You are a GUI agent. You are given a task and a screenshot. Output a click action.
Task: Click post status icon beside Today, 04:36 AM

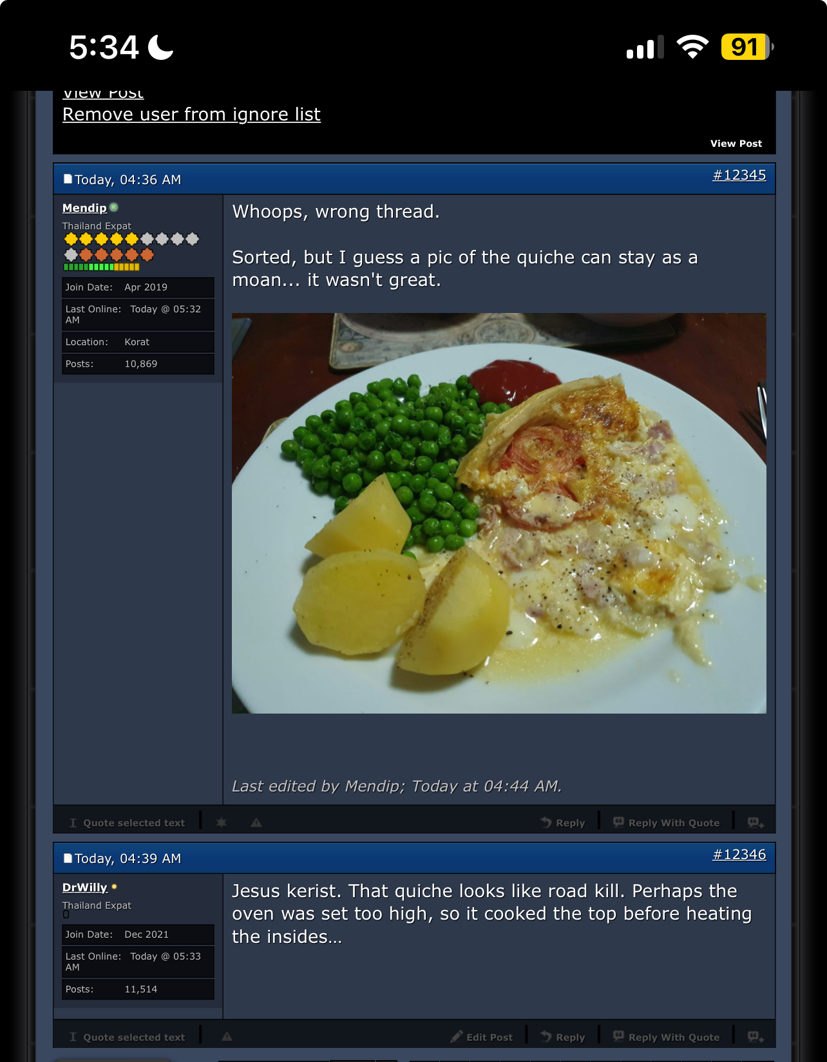(x=68, y=179)
